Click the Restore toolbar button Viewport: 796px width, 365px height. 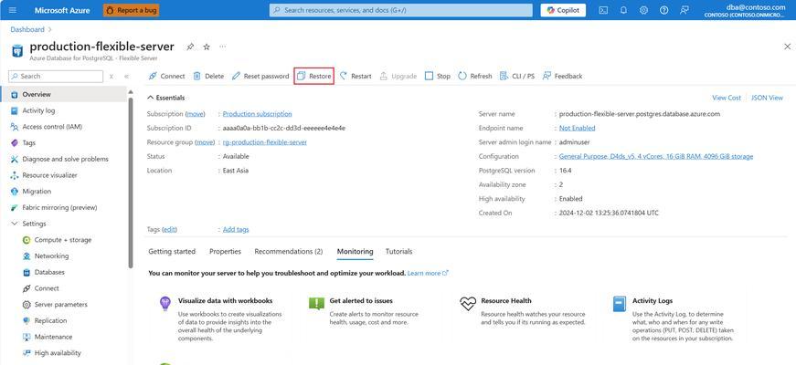pos(313,76)
